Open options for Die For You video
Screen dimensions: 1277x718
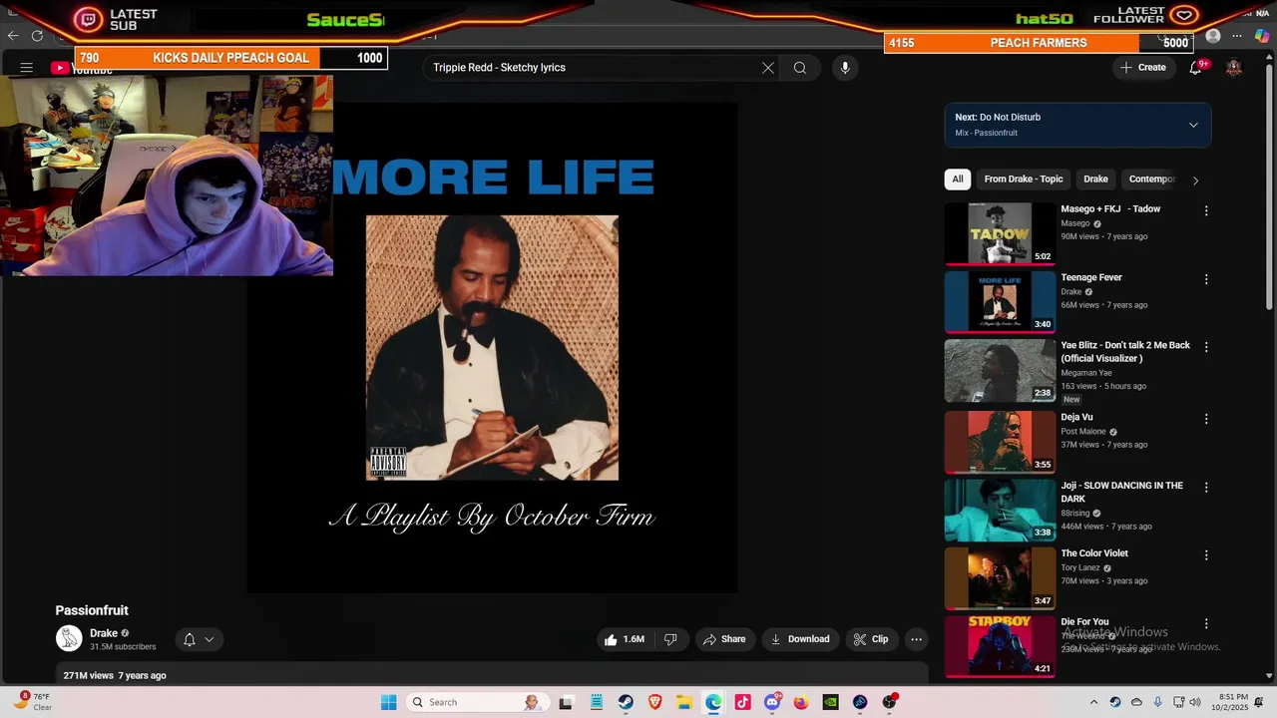pos(1206,623)
